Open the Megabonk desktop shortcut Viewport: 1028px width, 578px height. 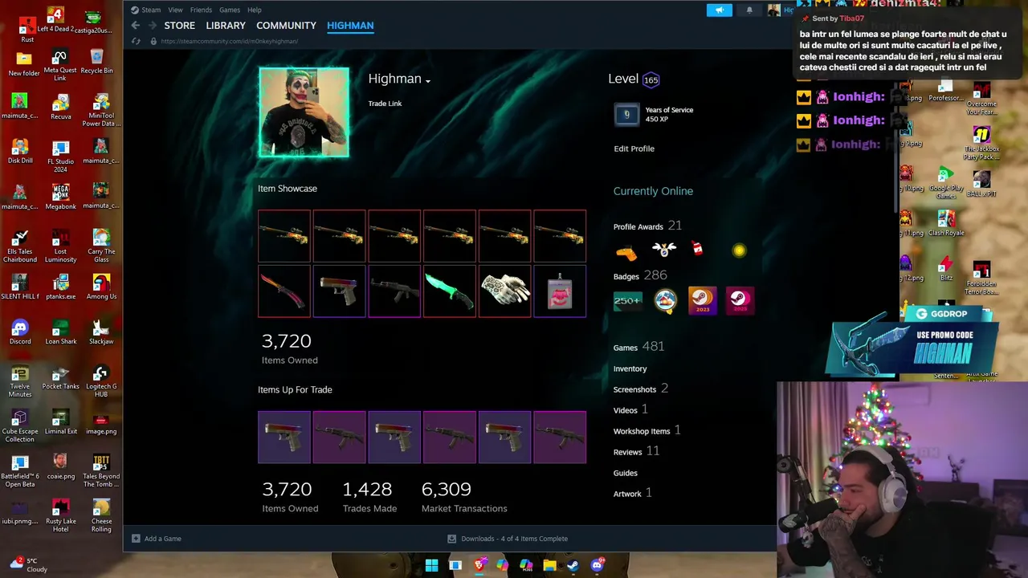coord(60,197)
